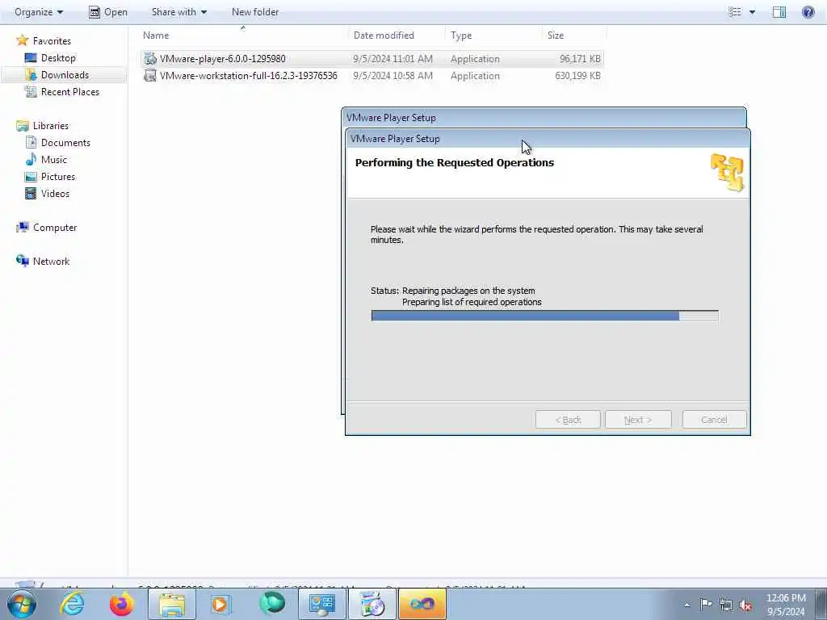Open the Pictures library
This screenshot has height=620, width=827.
point(58,177)
